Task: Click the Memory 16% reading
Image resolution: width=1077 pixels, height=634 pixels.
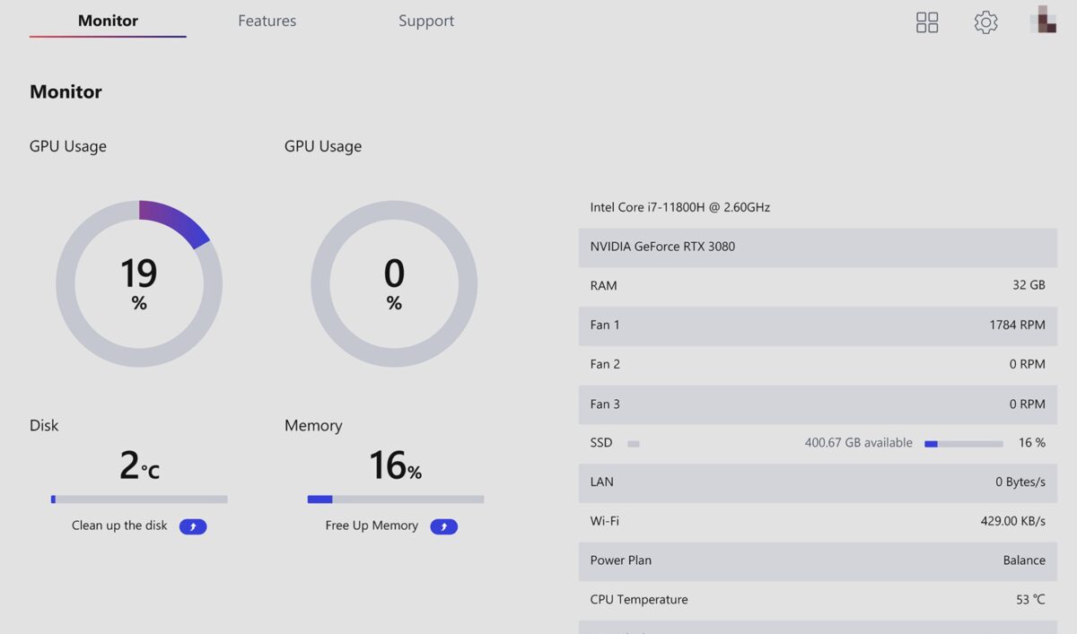Action: tap(395, 466)
